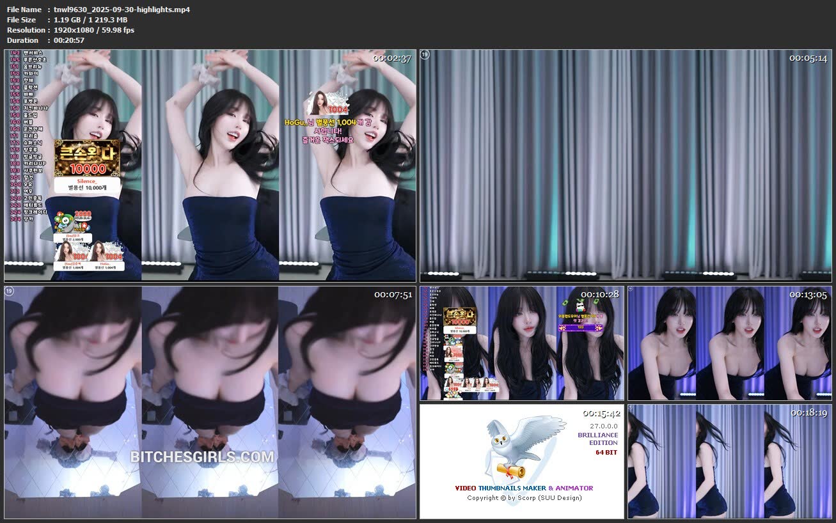This screenshot has width=836, height=523.
Task: Click the 19 badge on the 00:05:14 thumbnail
Action: [x=425, y=55]
